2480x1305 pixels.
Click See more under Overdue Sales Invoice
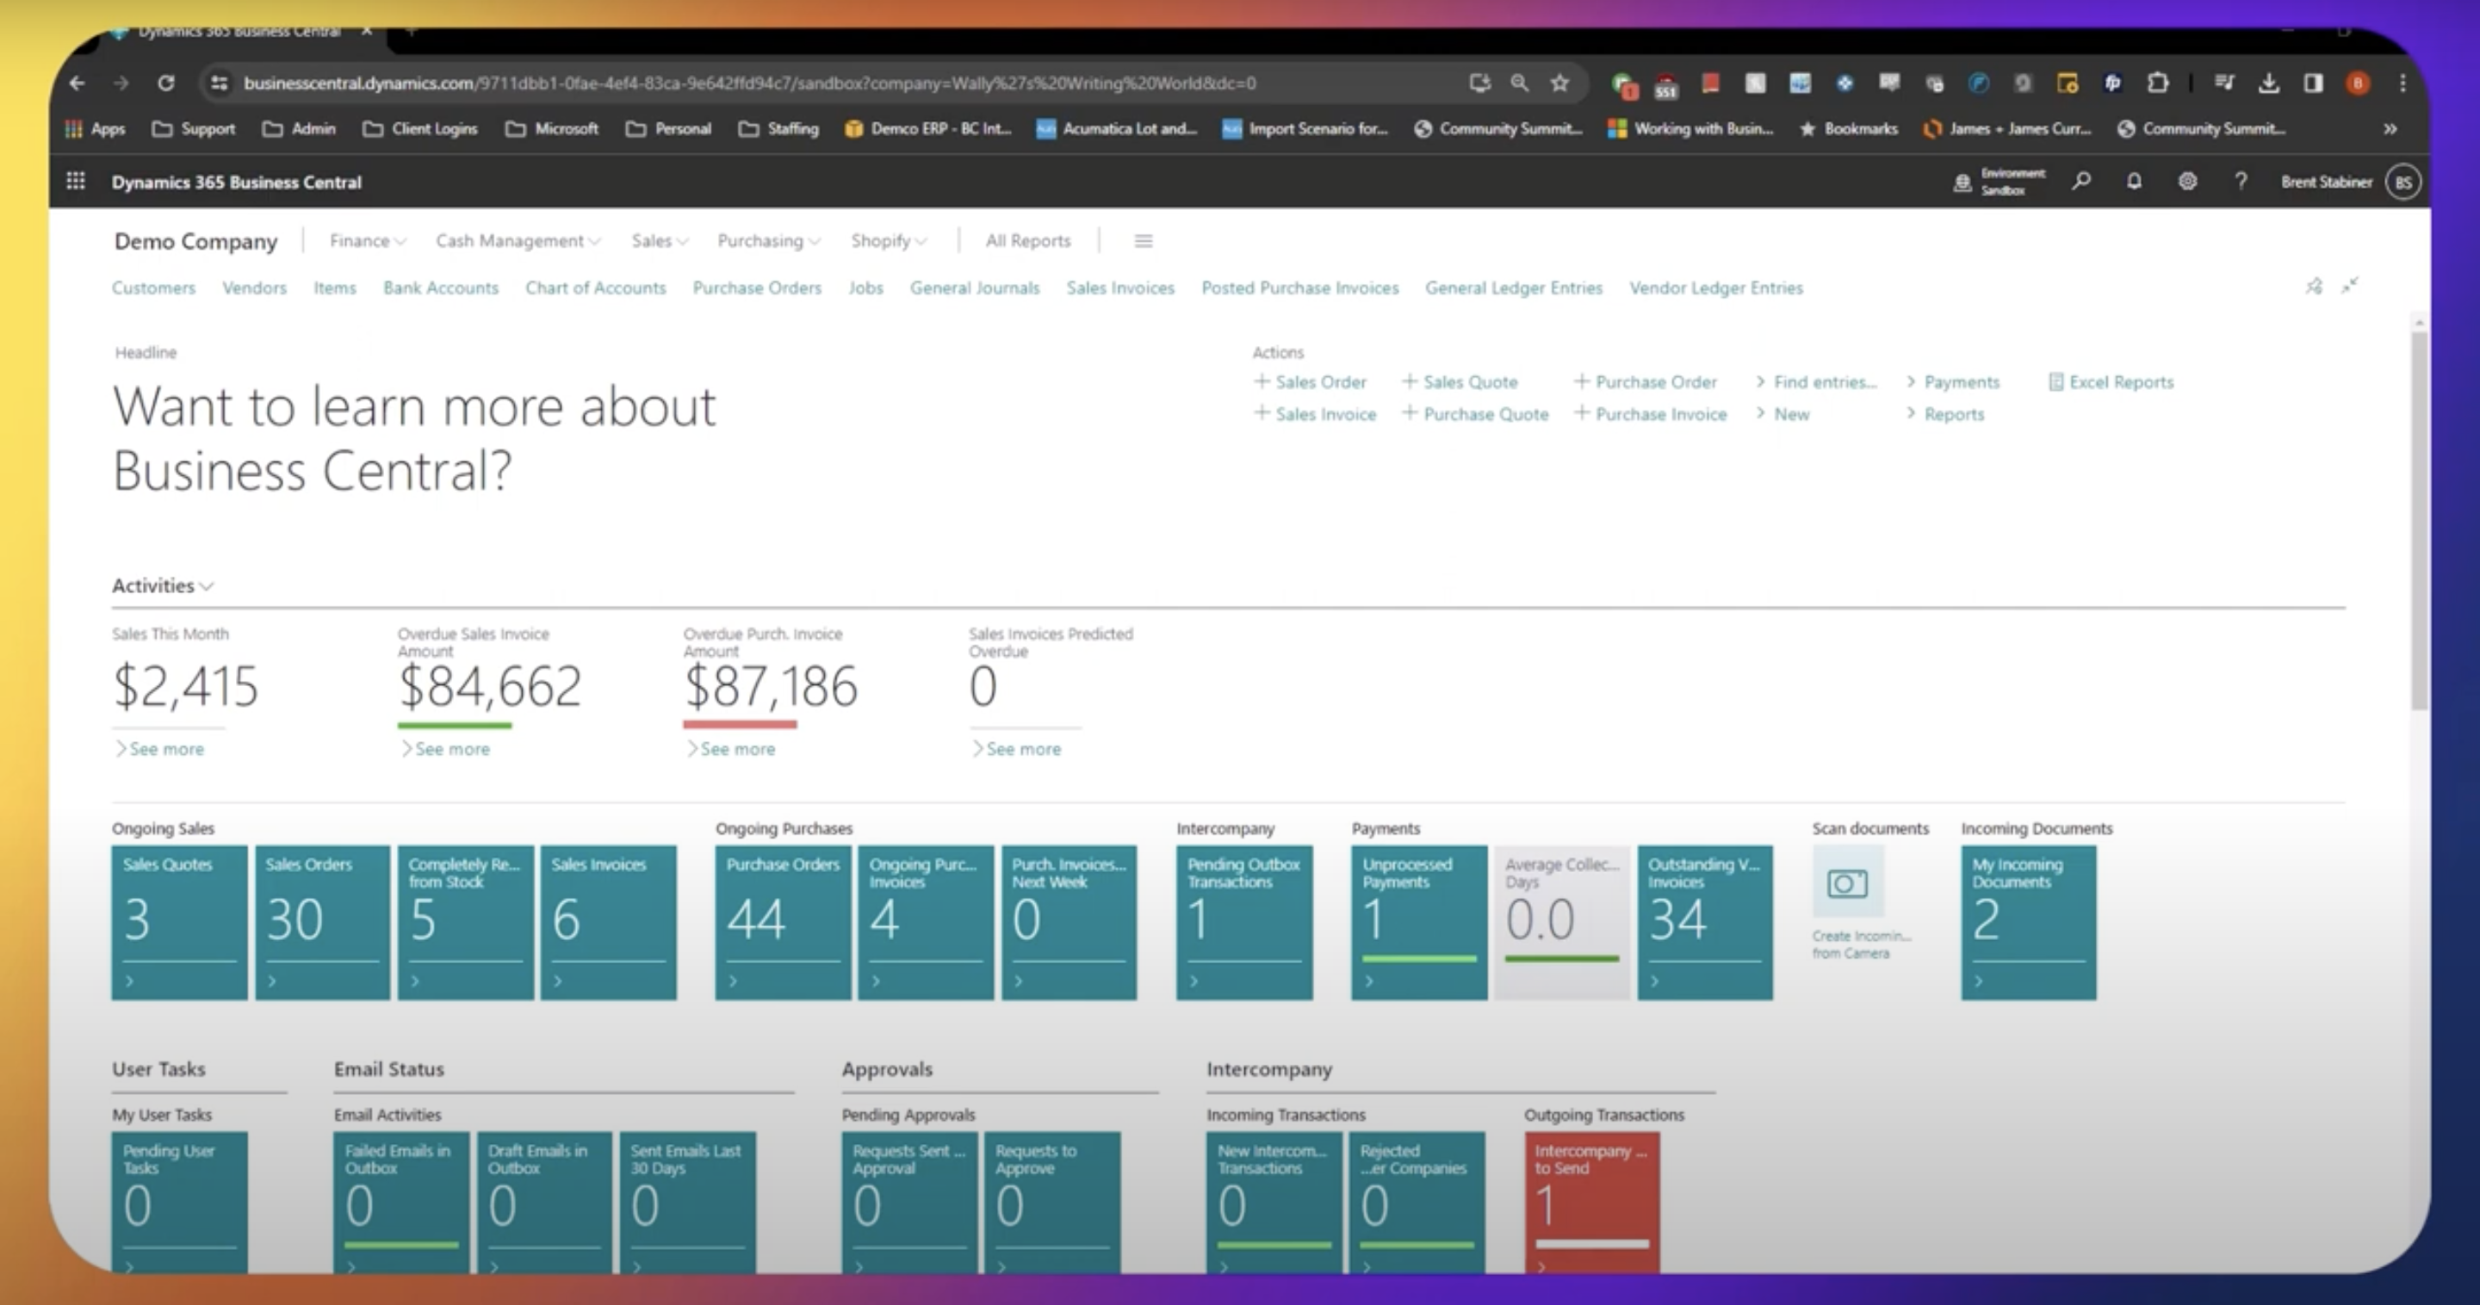click(450, 749)
